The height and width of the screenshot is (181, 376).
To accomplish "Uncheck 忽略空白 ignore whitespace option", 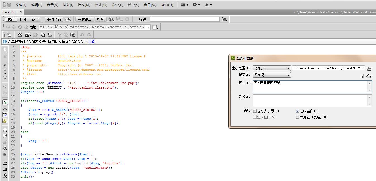I will click(297, 111).
